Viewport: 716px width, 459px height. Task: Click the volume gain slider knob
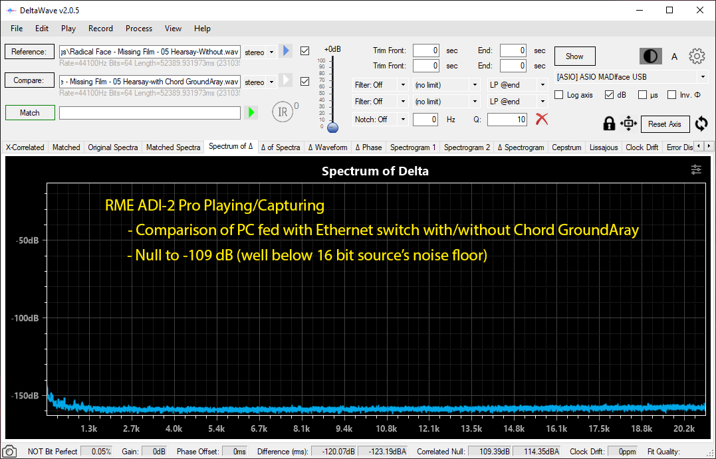(x=333, y=128)
